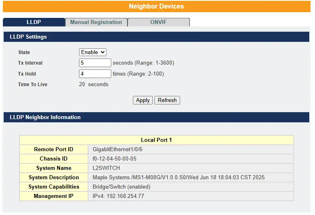This screenshot has width=315, height=215.
Task: Switch to the LLDP tab
Action: point(34,22)
